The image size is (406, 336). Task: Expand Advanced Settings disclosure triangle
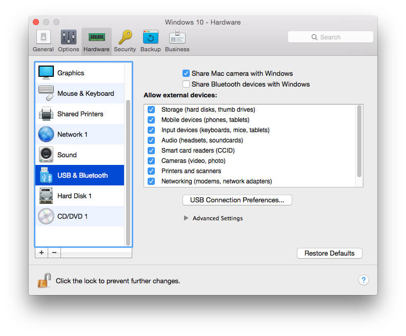tap(186, 218)
